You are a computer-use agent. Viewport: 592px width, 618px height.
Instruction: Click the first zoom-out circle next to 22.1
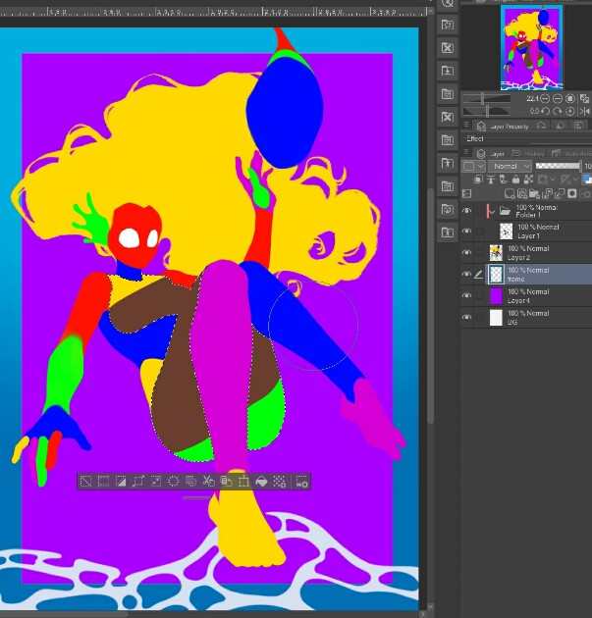pyautogui.click(x=545, y=98)
